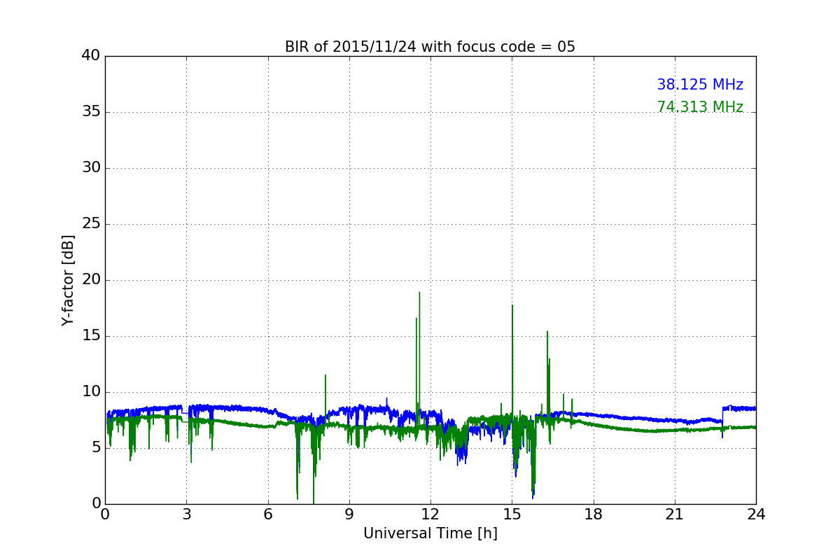Viewport: 840px width, 560px height.
Task: Click the Y-factor [dB] axis label
Action: pos(68,280)
